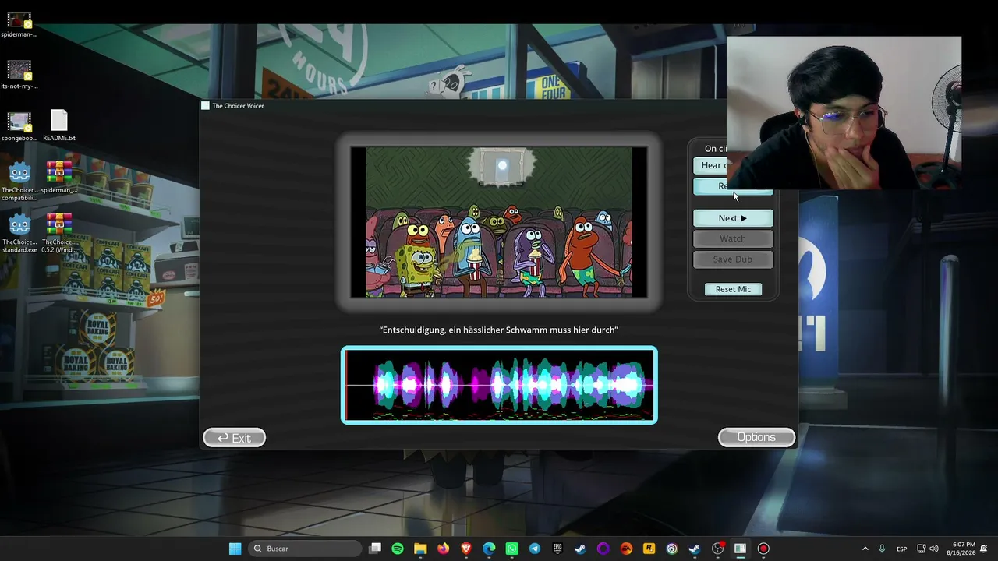Switch to The Choicer Voicer taskbar window
This screenshot has height=561, width=998.
740,549
